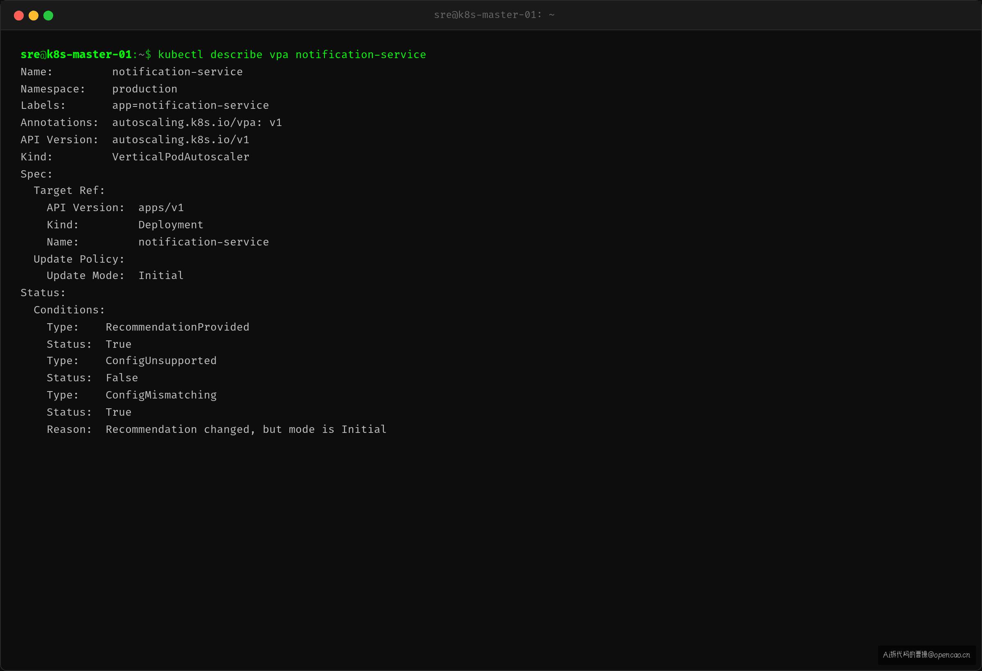Click the Kind value 'VerticalPodAutoscaler'
This screenshot has width=982, height=671.
tap(181, 157)
